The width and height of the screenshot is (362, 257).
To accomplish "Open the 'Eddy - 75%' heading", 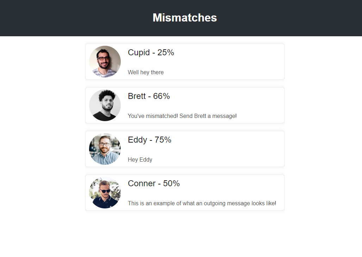I will click(149, 140).
